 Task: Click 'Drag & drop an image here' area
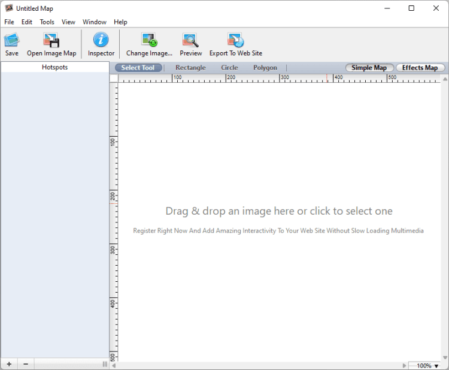pyautogui.click(x=279, y=211)
